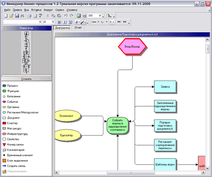
Task: Open the Справка menu
Action: click(x=72, y=10)
